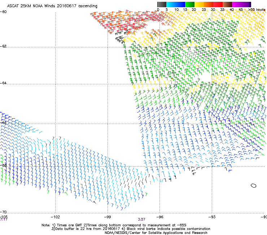Click the title text 'ASCAT 25KM NOAA Winds 20160617 ascending'

pyautogui.click(x=52, y=6)
